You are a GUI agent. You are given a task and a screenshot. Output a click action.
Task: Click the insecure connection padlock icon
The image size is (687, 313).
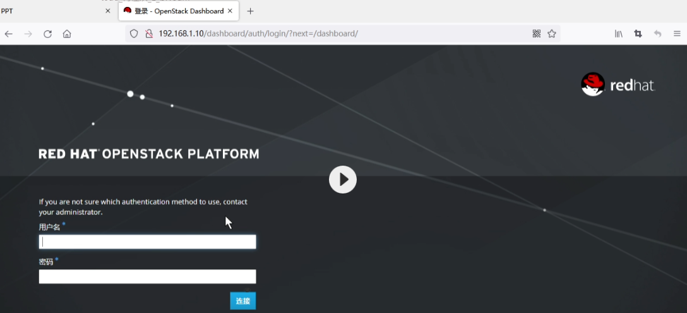click(x=149, y=34)
